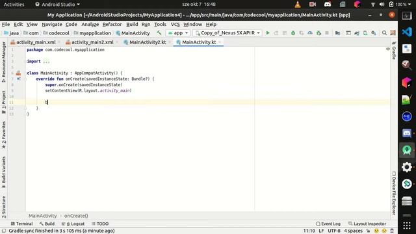
Task: Run the app with the green play button
Action: point(268,33)
